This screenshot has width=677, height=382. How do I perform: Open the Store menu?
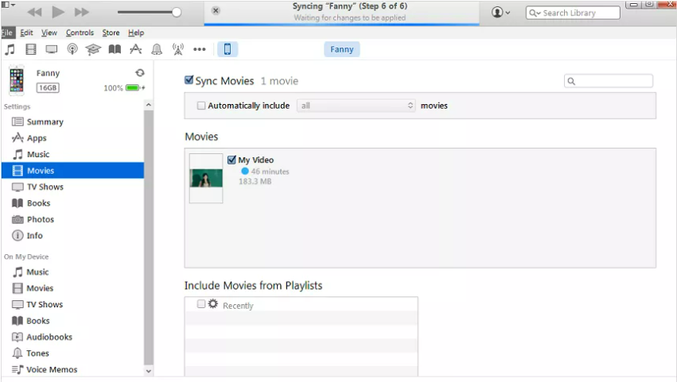tap(111, 33)
